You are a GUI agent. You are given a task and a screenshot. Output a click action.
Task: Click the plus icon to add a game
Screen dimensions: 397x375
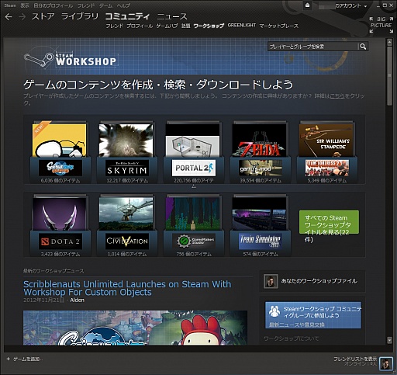click(x=8, y=359)
